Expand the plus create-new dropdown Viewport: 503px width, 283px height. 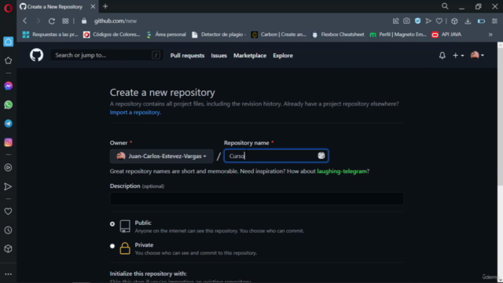tap(458, 56)
